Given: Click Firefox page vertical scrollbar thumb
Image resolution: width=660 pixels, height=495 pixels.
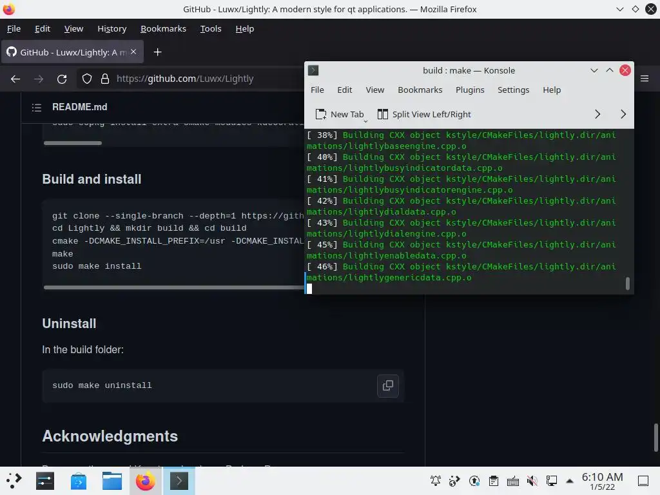Looking at the screenshot, I should (x=655, y=438).
